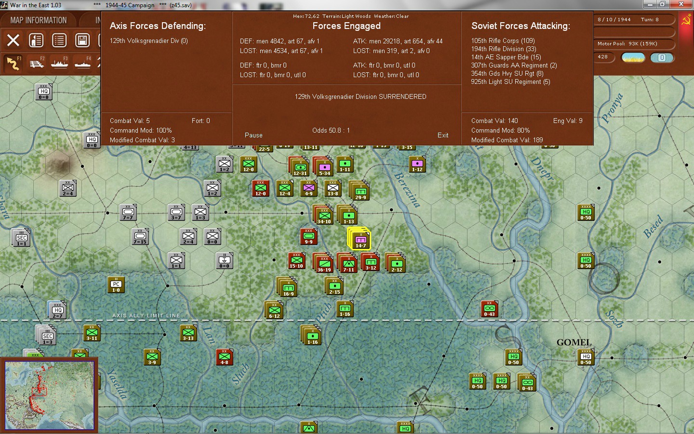Select the 3-11 infantry counter
The image size is (694, 434).
[92, 333]
